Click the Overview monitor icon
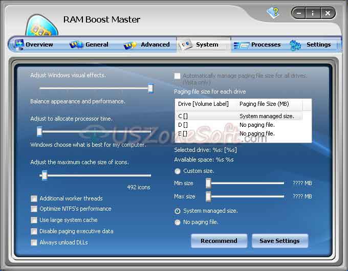348x271 pixels. pos(19,44)
